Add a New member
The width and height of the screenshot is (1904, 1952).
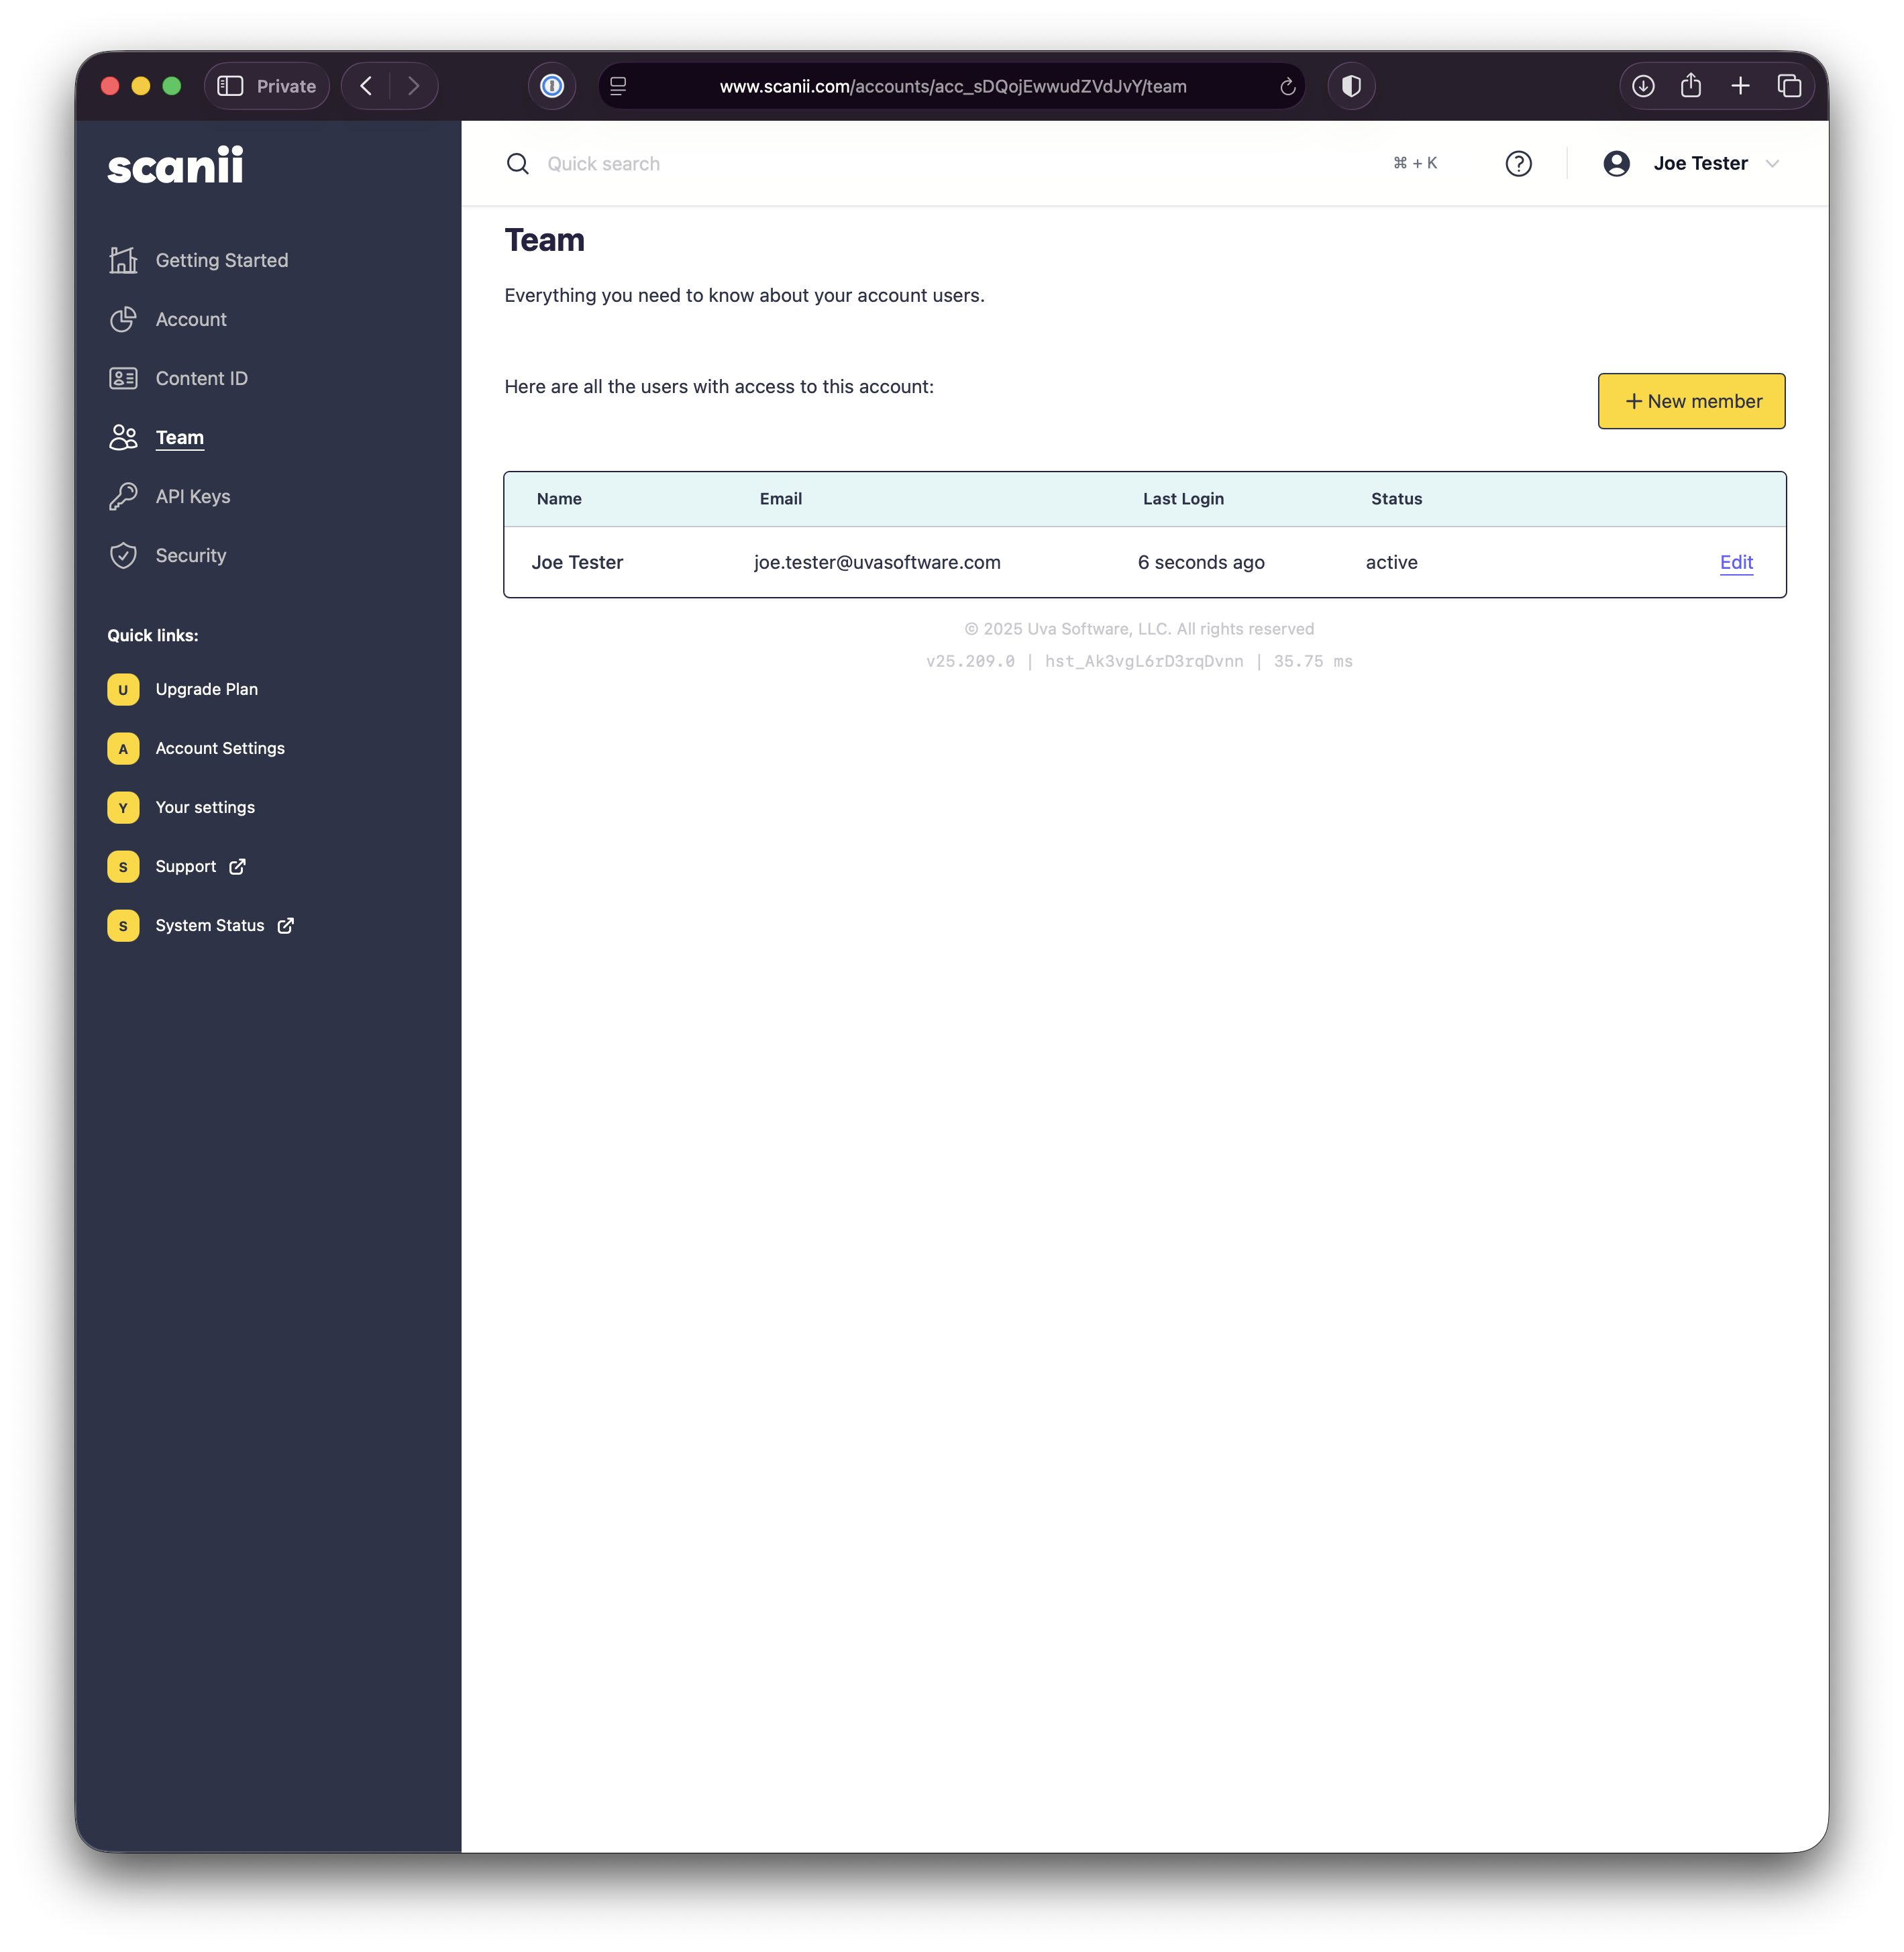(1691, 401)
